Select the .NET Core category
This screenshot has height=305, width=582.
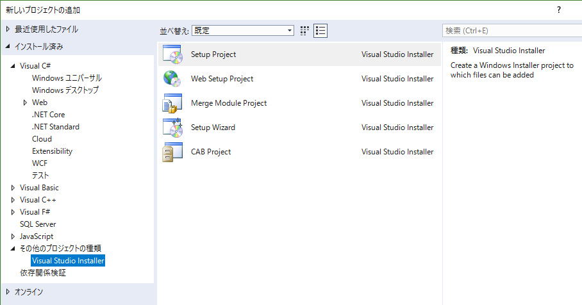tap(48, 115)
